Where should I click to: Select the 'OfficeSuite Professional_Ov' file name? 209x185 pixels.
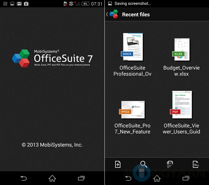pos(132,71)
